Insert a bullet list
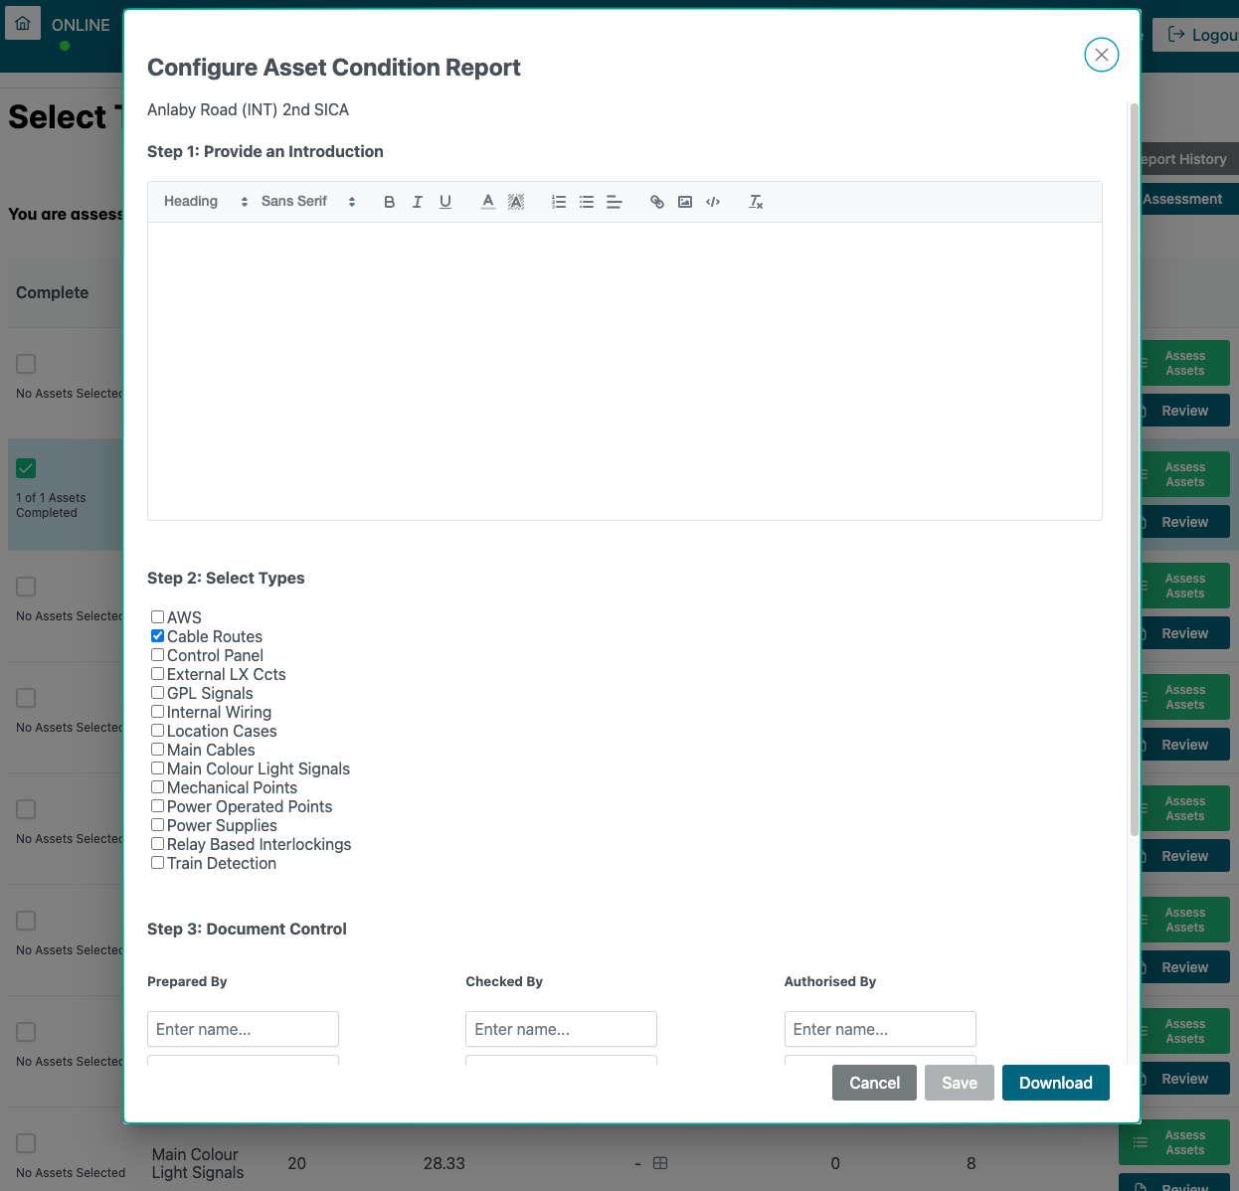 click(x=587, y=202)
